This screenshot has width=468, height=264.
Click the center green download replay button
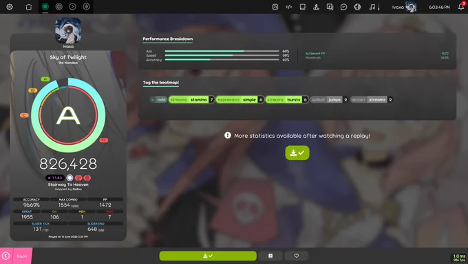297,153
